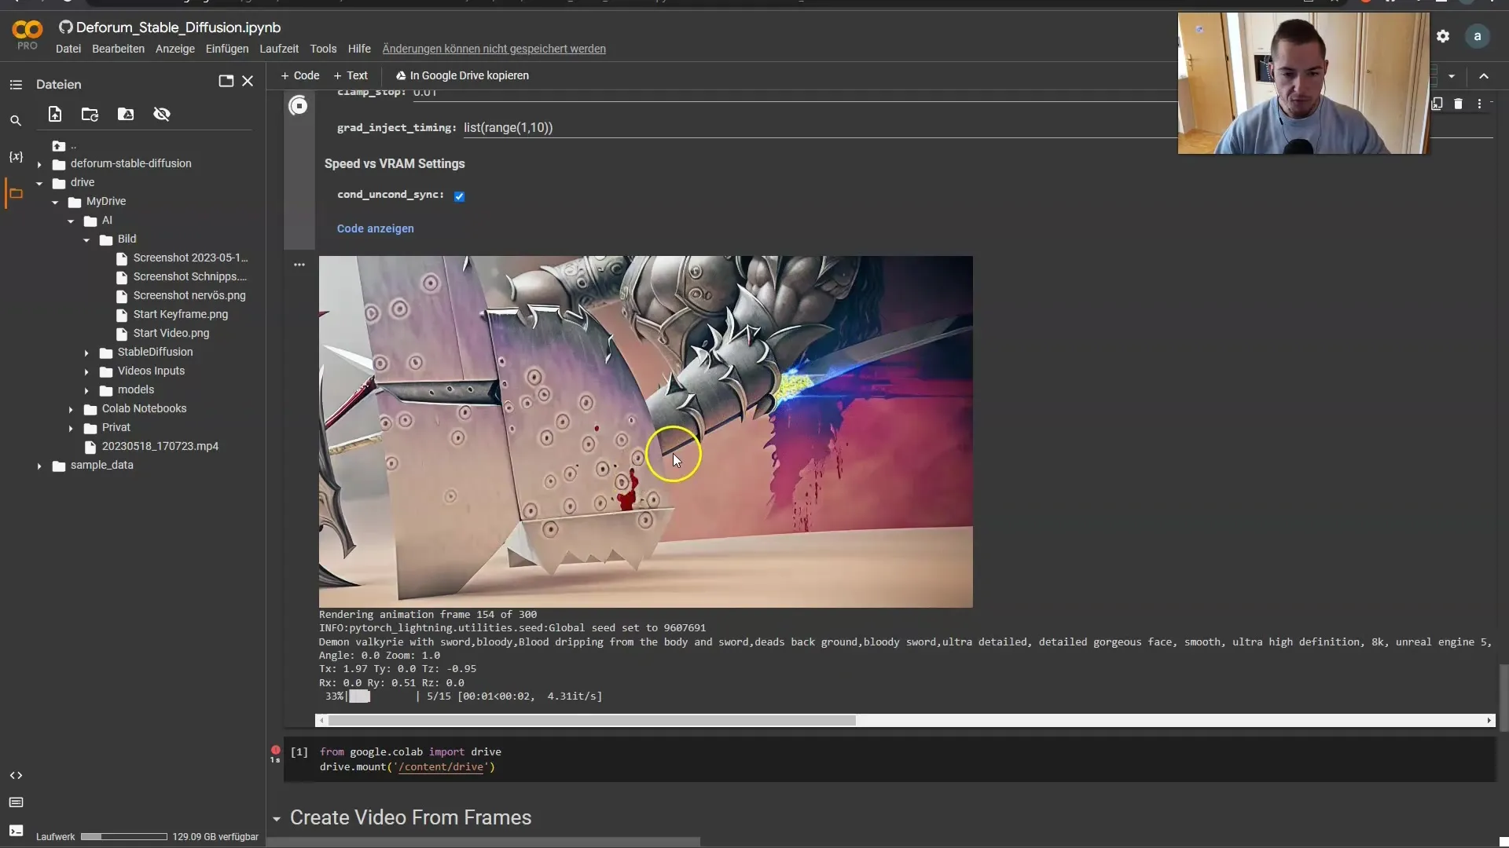Expand the Colab Notebooks folder
The image size is (1509, 848).
71,409
